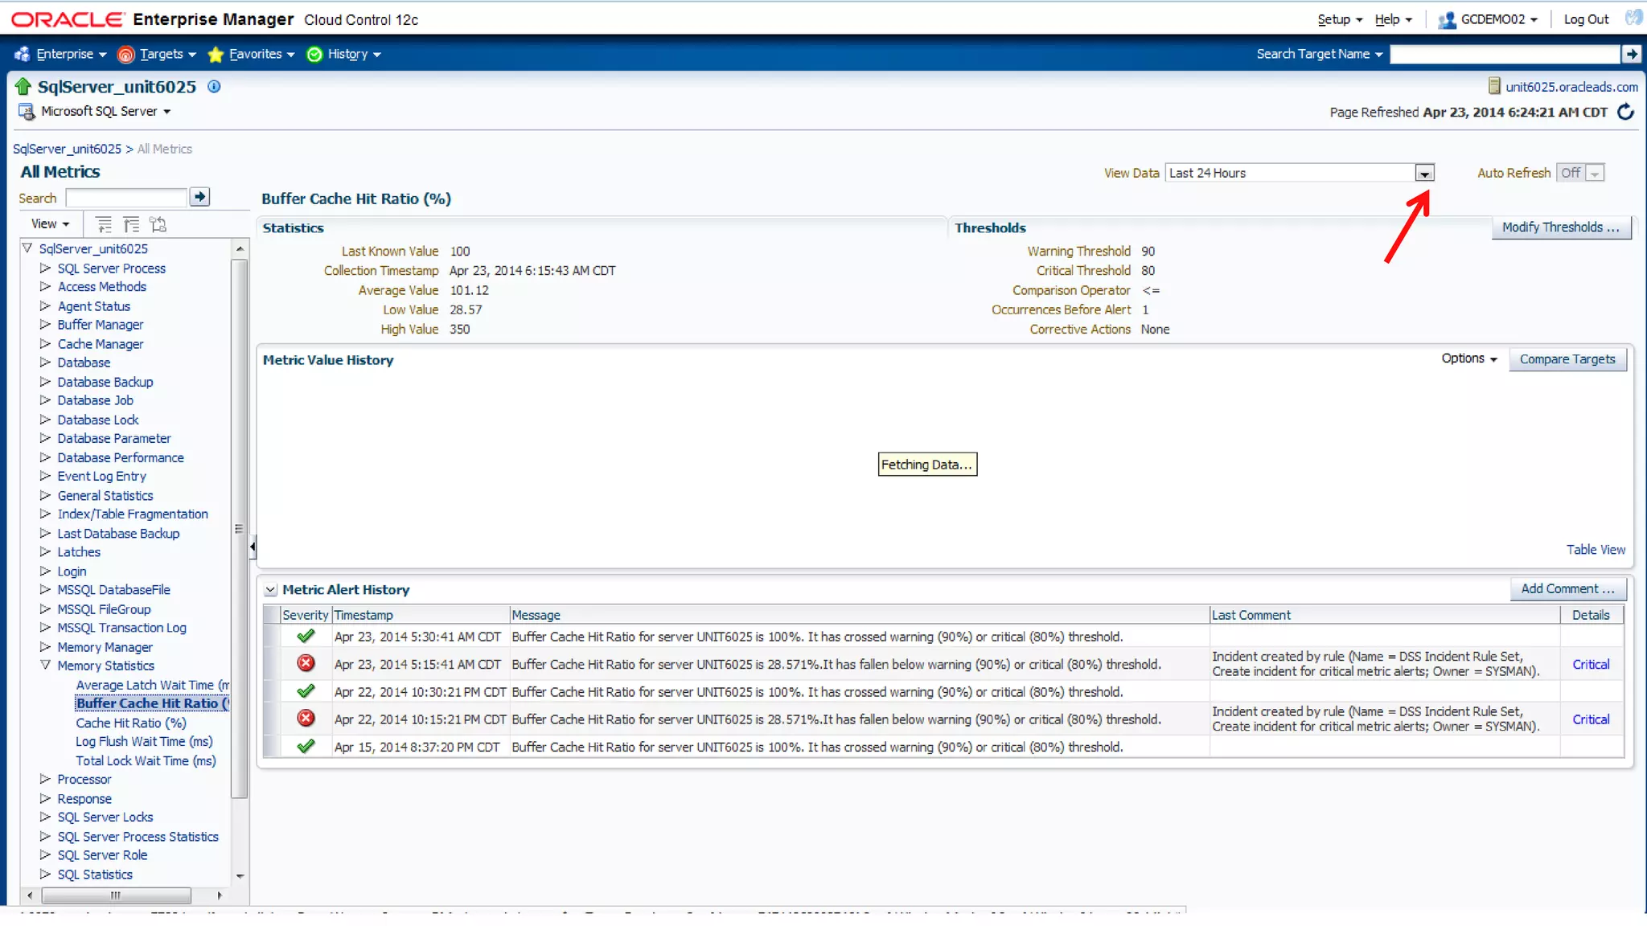Screen dimensions: 1647x926
Task: Click the Search Target Name input field
Action: [x=1505, y=54]
